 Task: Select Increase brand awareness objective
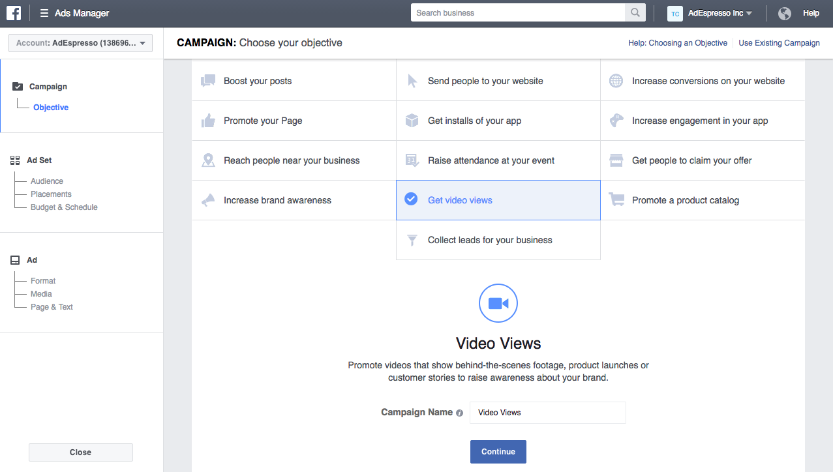277,200
